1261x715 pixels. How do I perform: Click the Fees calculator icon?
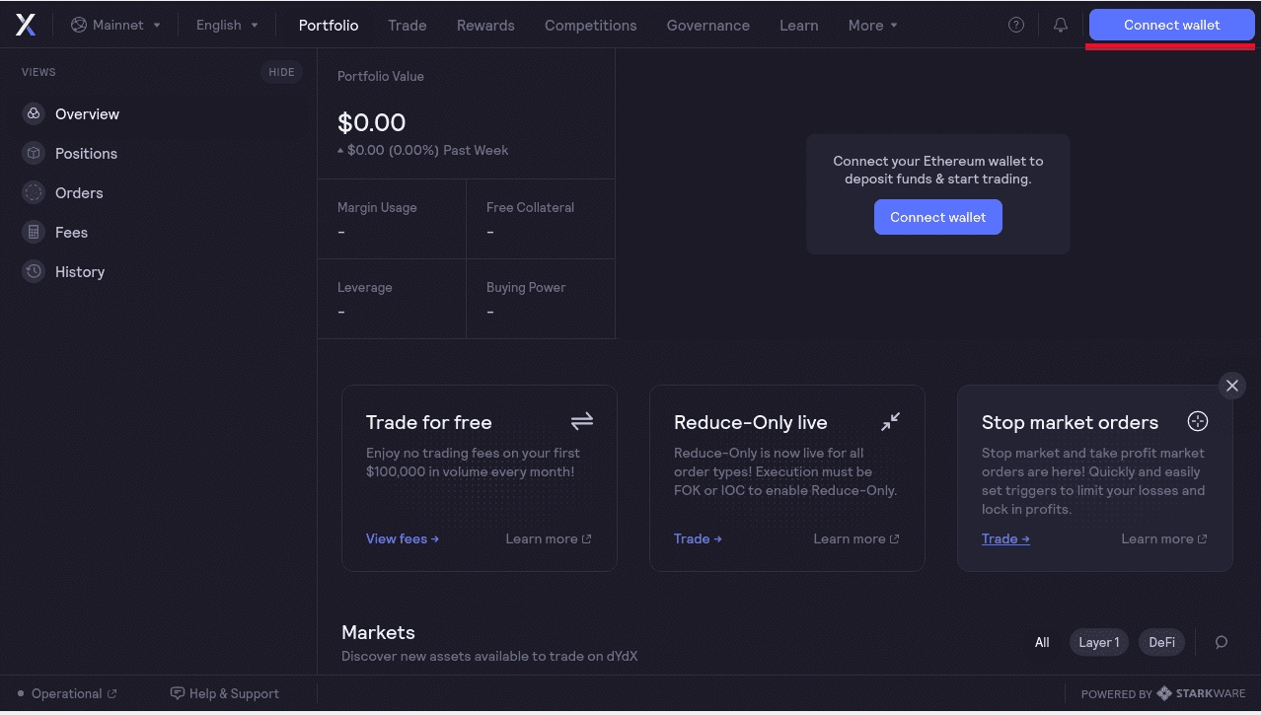pyautogui.click(x=34, y=232)
